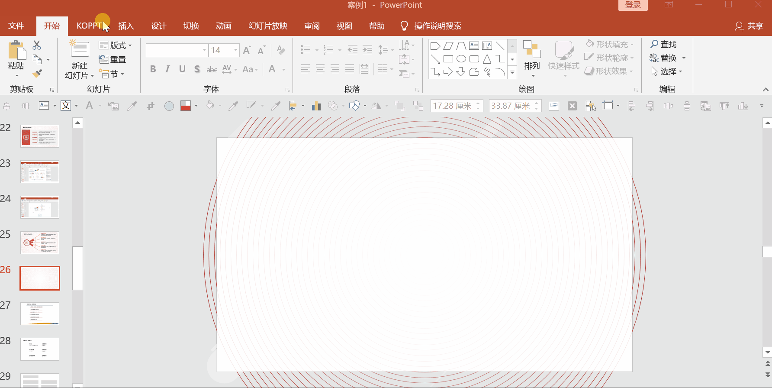Click the 操作说明搜索 search box

(438, 26)
